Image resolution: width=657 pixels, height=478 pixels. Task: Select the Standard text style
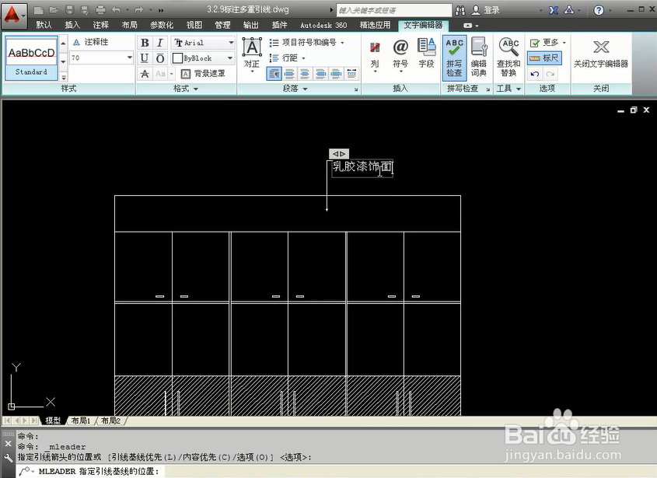click(31, 58)
